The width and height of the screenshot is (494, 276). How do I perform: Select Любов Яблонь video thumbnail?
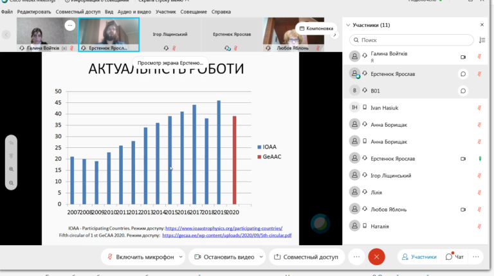click(293, 34)
